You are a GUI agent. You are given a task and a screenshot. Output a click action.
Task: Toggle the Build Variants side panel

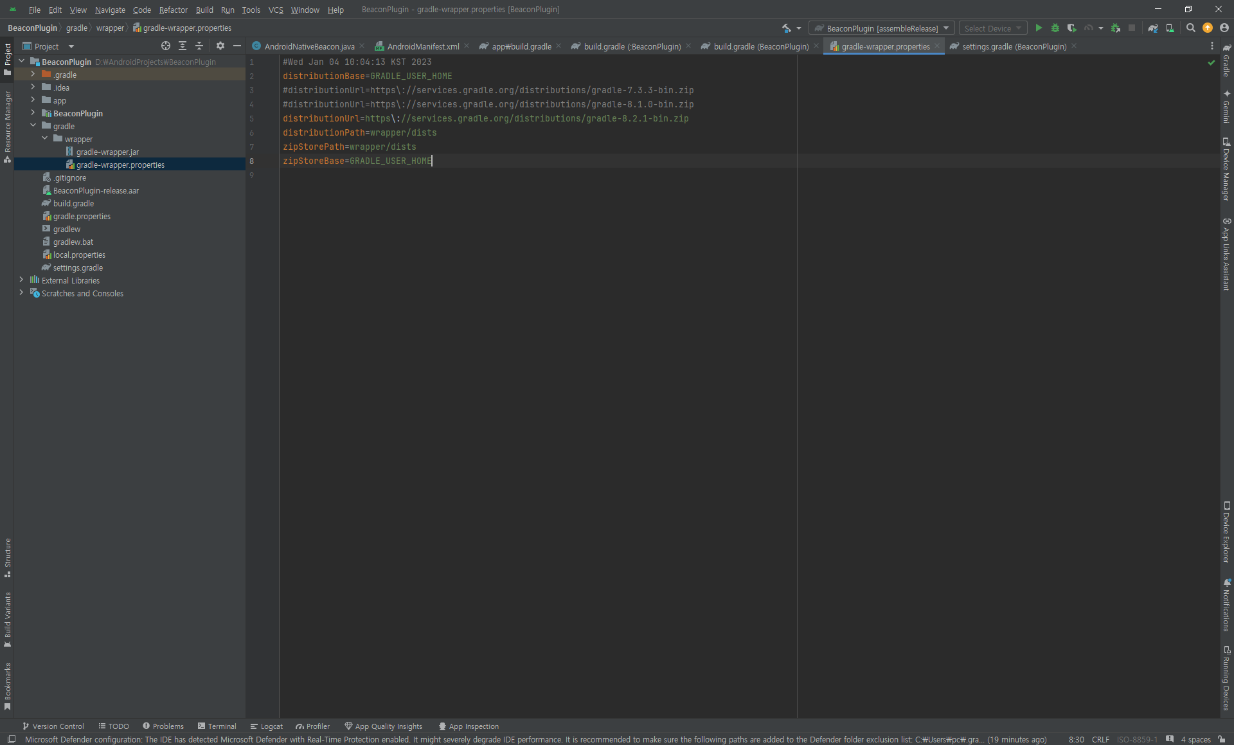pos(8,619)
